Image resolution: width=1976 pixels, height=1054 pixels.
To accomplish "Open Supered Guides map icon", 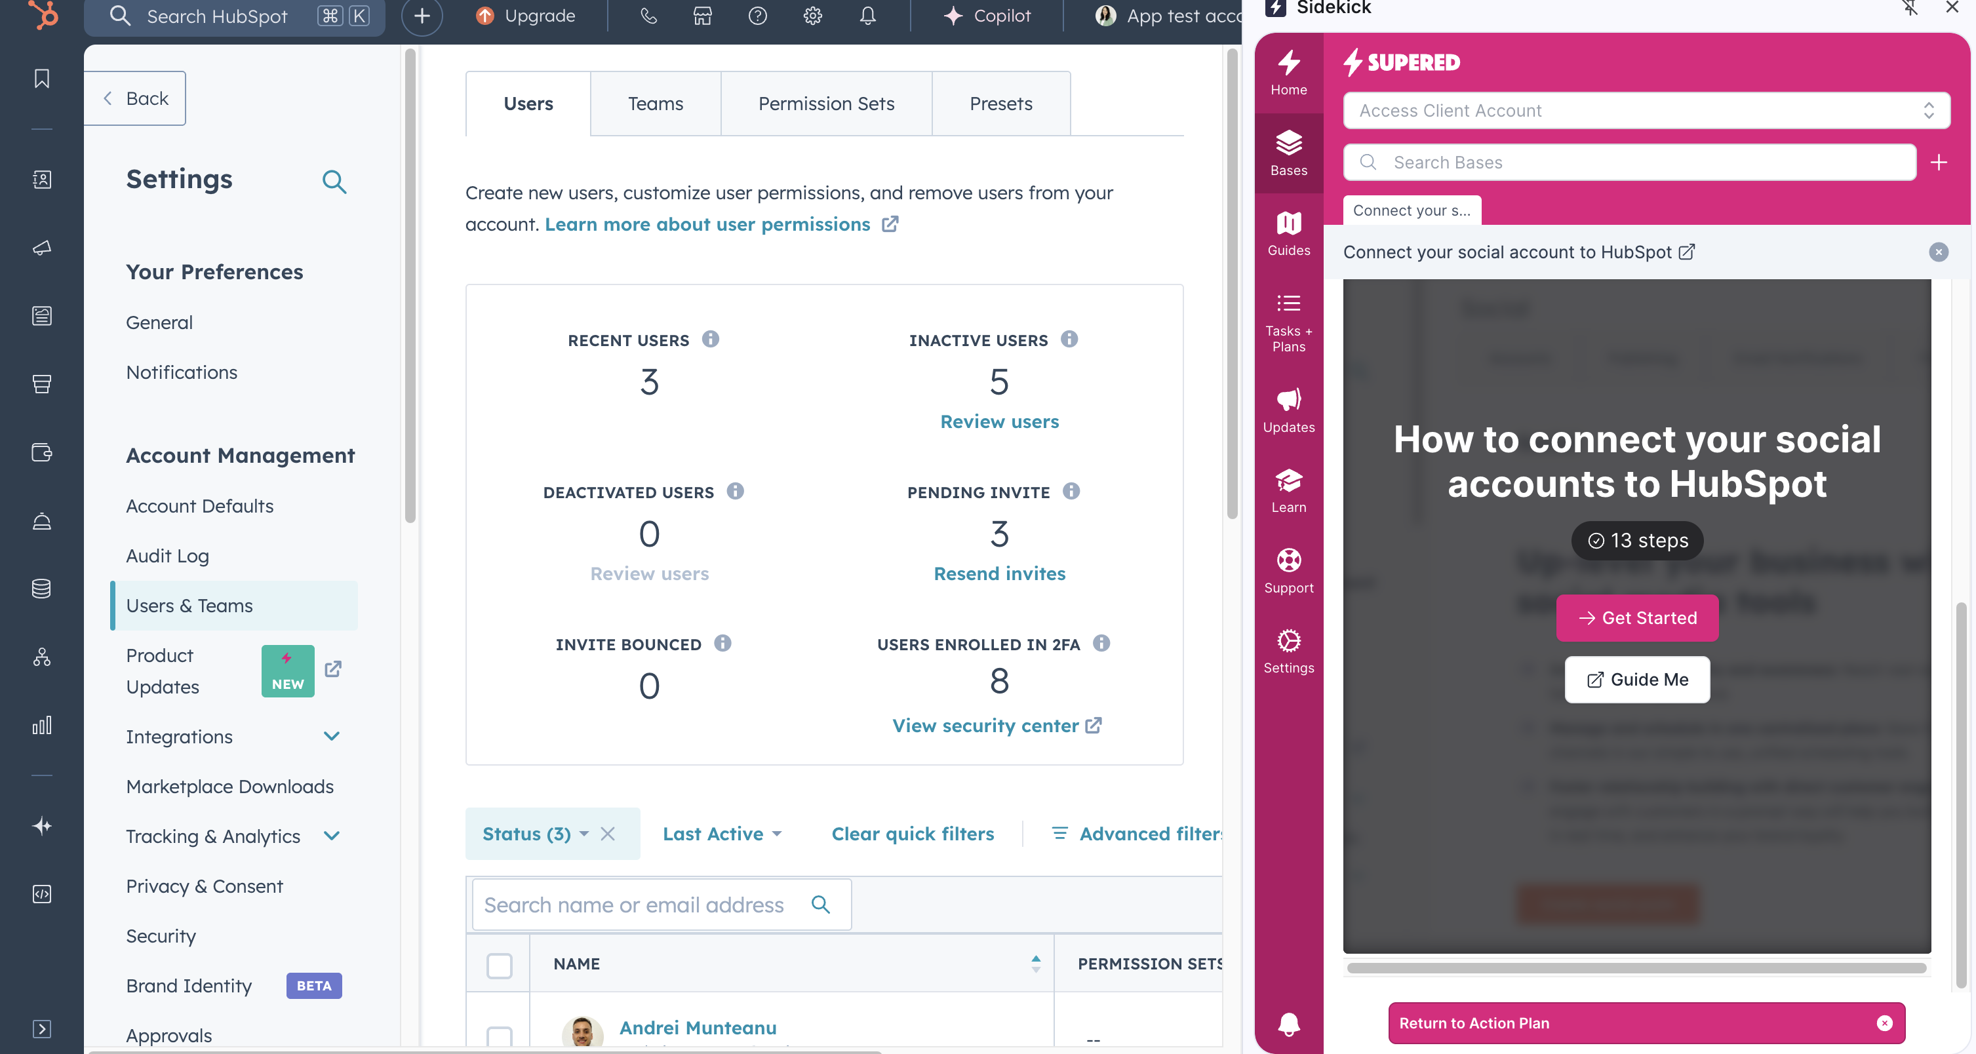I will click(1289, 233).
